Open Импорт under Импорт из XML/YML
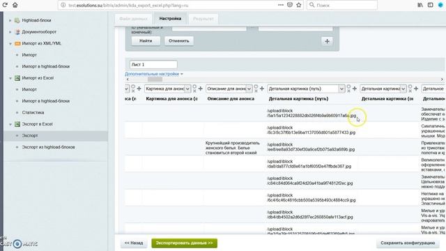Image resolution: width=446 pixels, height=251 pixels. pos(29,54)
